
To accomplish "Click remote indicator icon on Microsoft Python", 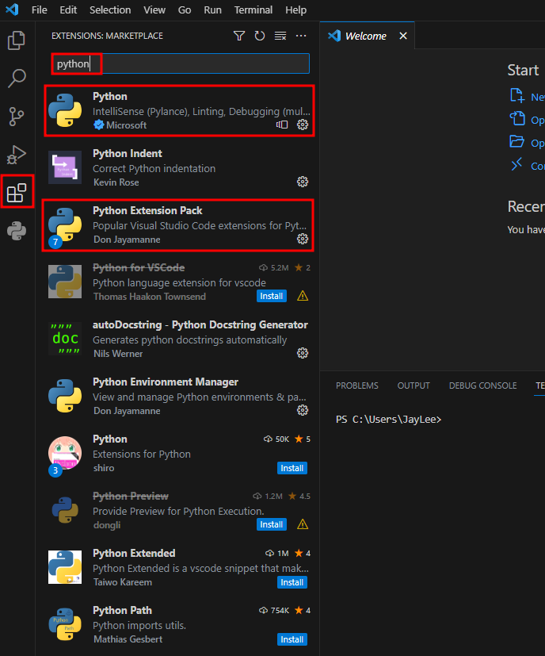I will (x=282, y=125).
